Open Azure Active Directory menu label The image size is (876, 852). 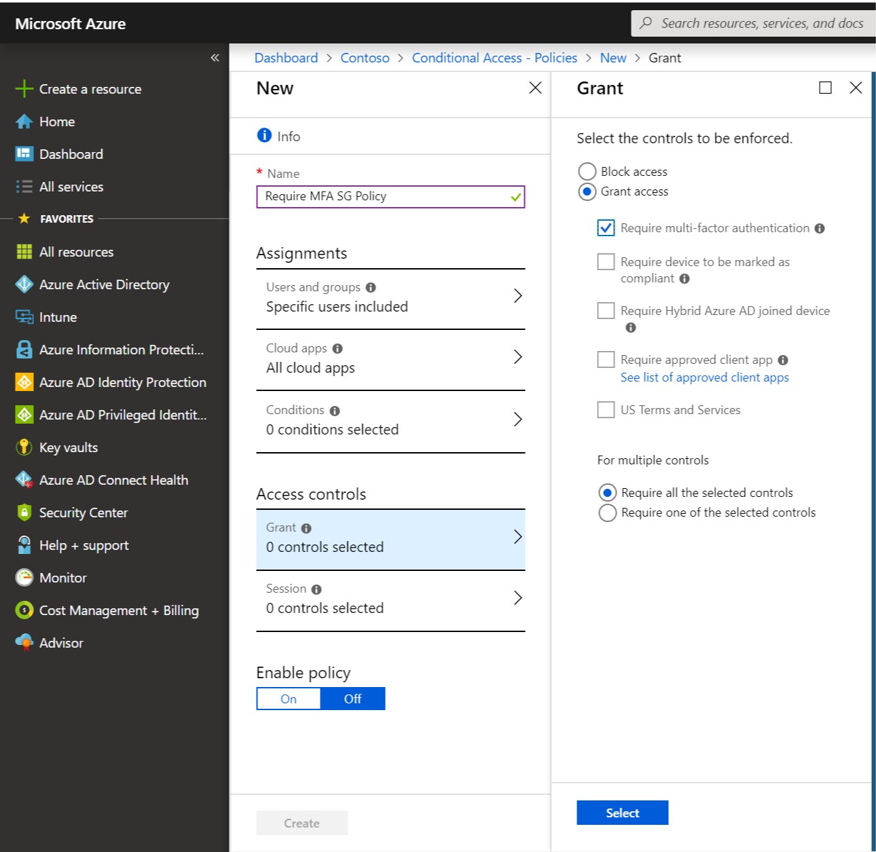point(104,284)
